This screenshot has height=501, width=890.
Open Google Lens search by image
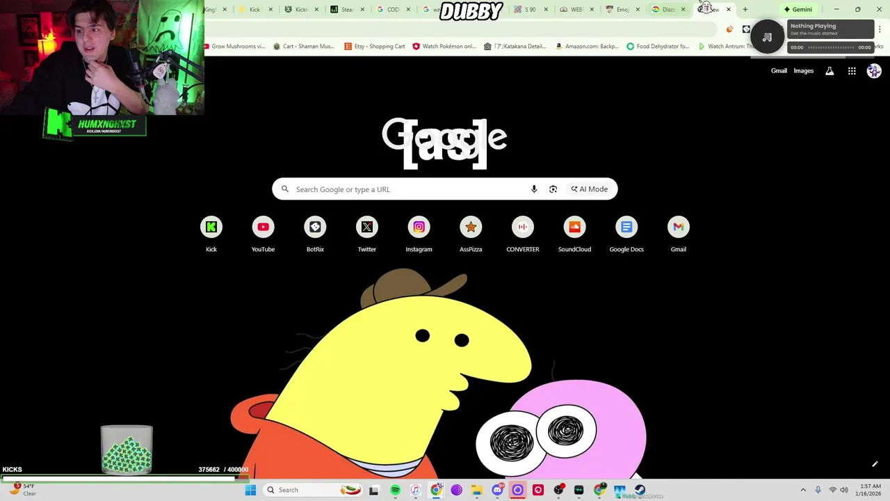[553, 189]
